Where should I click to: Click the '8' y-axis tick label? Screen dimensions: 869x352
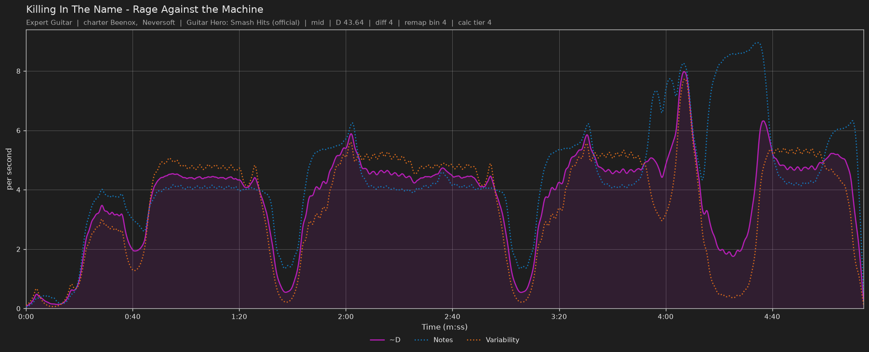[19, 71]
